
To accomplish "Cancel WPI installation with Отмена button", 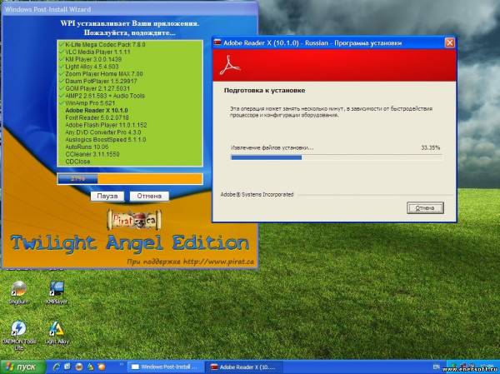I will pyautogui.click(x=149, y=196).
